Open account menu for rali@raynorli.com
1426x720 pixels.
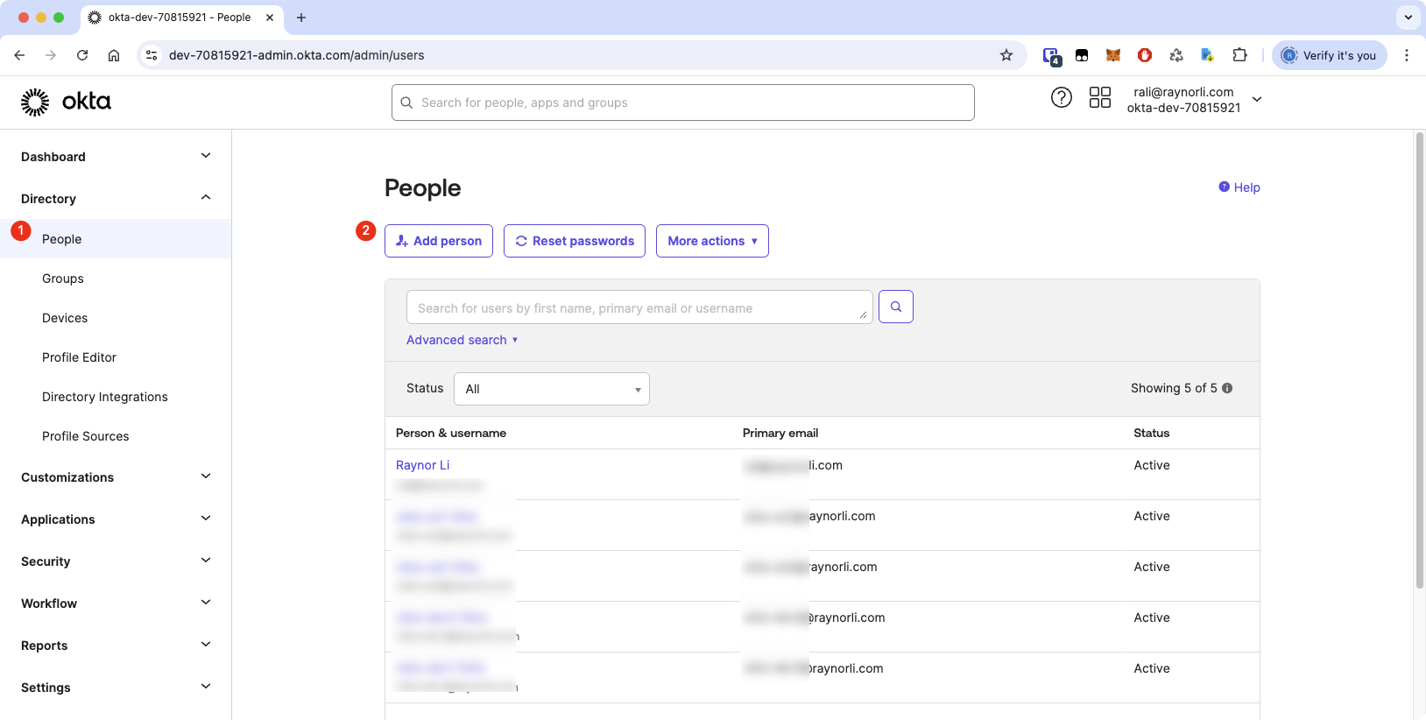click(x=1194, y=100)
